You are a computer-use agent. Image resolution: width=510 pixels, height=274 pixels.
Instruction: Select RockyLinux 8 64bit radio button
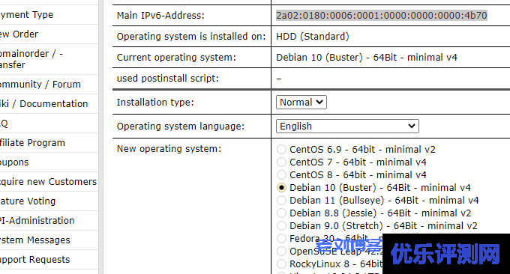(281, 264)
